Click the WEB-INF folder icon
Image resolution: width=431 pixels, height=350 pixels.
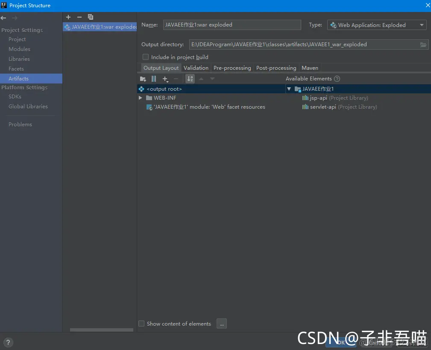point(149,98)
